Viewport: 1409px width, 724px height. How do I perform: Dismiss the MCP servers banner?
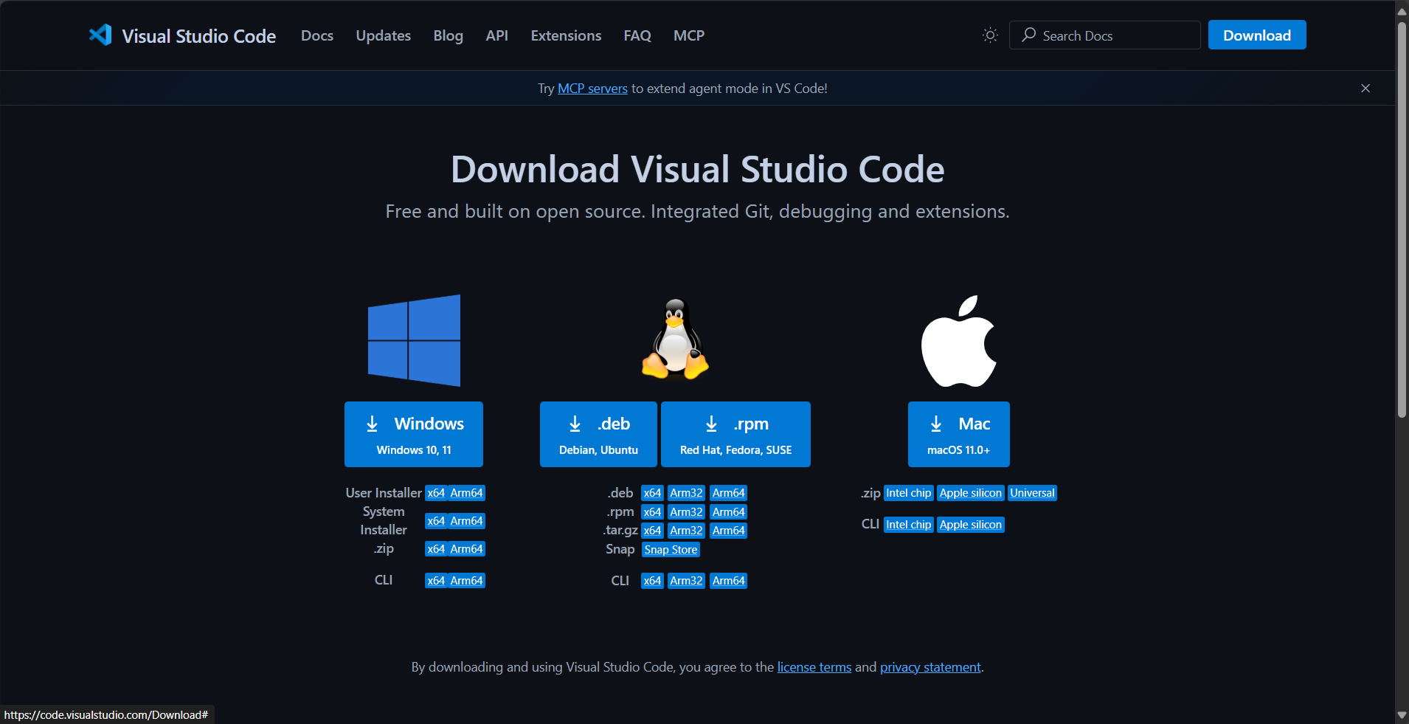point(1365,89)
